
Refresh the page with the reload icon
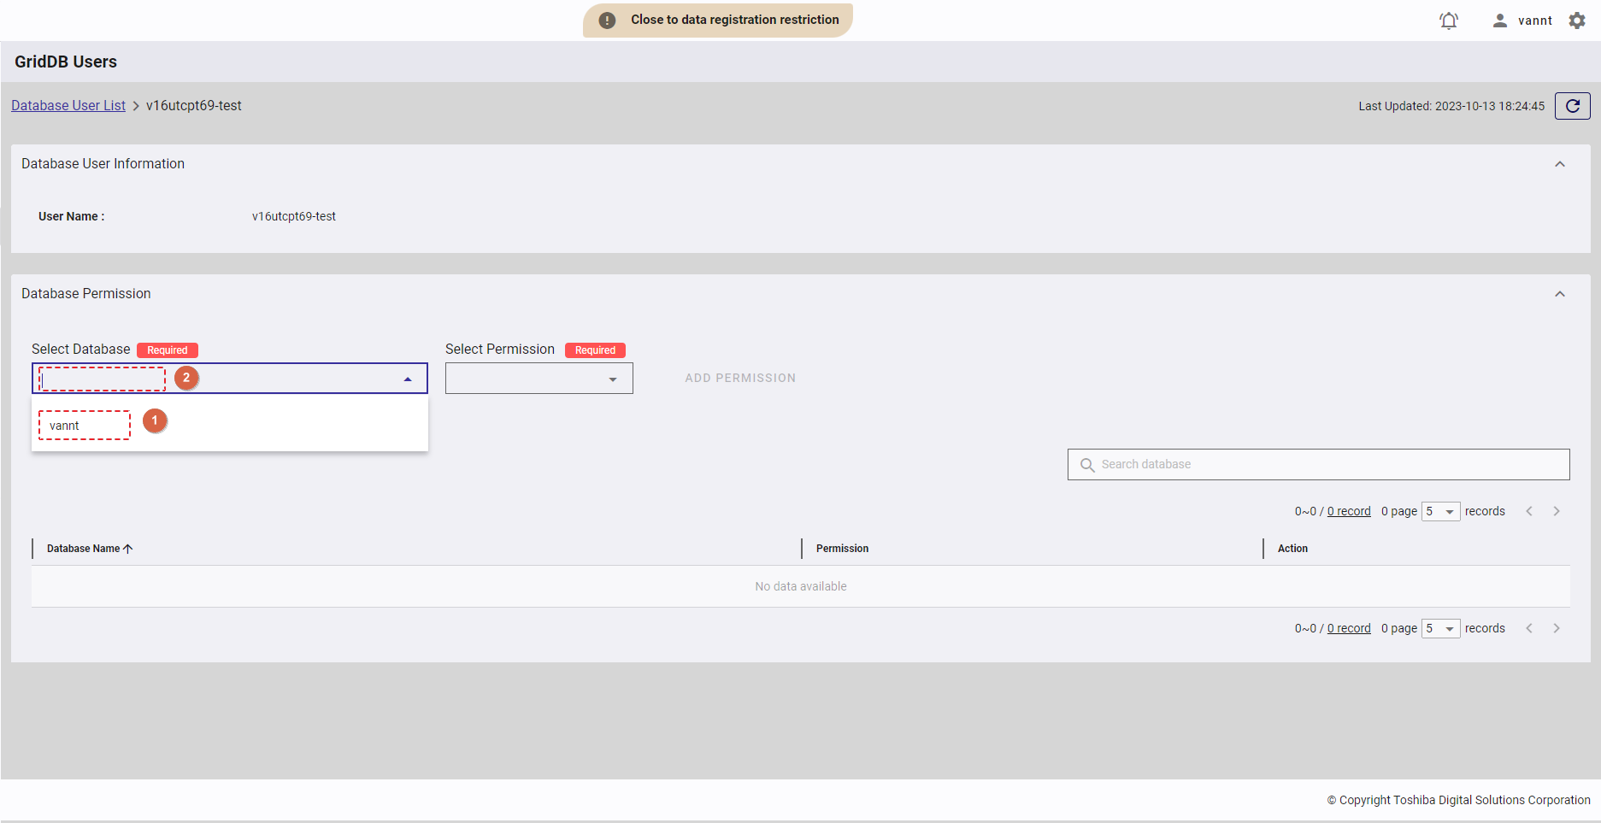[1572, 106]
